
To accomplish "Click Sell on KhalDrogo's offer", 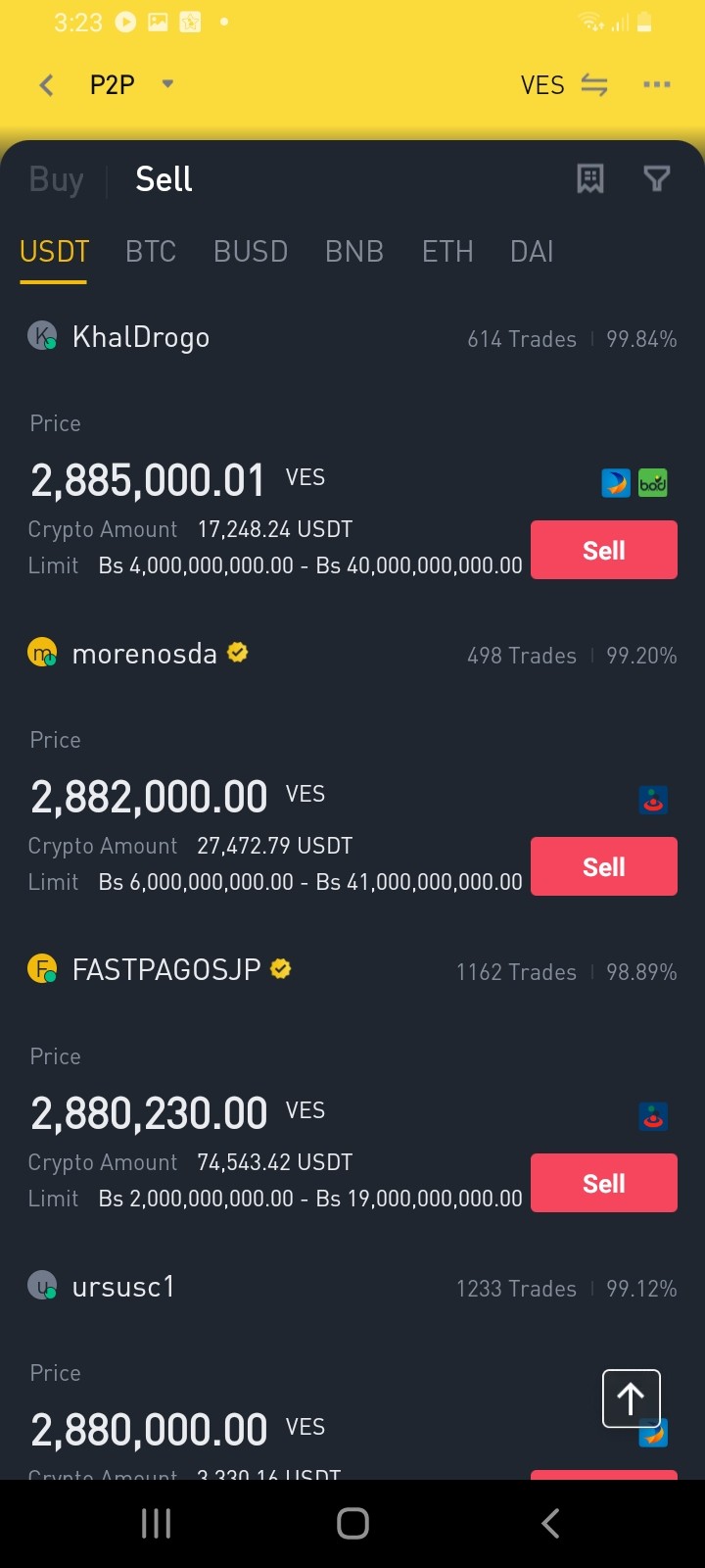I will coord(604,550).
